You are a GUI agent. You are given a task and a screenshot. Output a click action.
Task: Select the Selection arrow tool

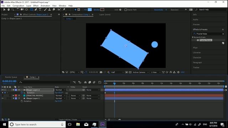pyautogui.click(x=4, y=10)
